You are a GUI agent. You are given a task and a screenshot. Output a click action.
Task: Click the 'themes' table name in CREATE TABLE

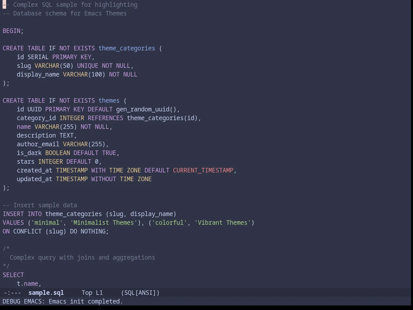coord(109,100)
